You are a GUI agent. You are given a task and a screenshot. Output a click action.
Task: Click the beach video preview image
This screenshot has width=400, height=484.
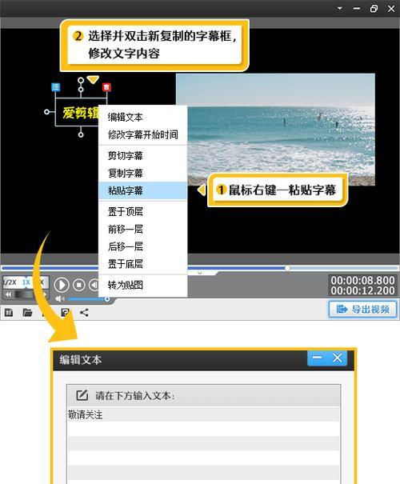(275, 130)
